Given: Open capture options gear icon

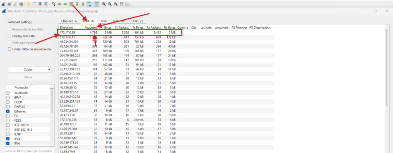Looking at the screenshot, I should click(21, 4).
